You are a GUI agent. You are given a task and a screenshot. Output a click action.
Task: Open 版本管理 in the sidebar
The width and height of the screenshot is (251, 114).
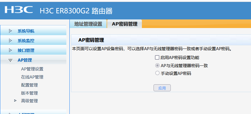coord(29,93)
